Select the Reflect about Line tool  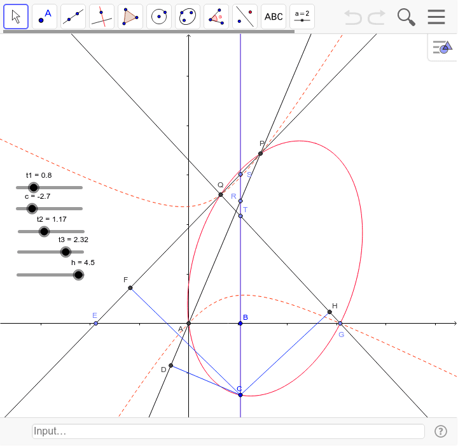245,17
